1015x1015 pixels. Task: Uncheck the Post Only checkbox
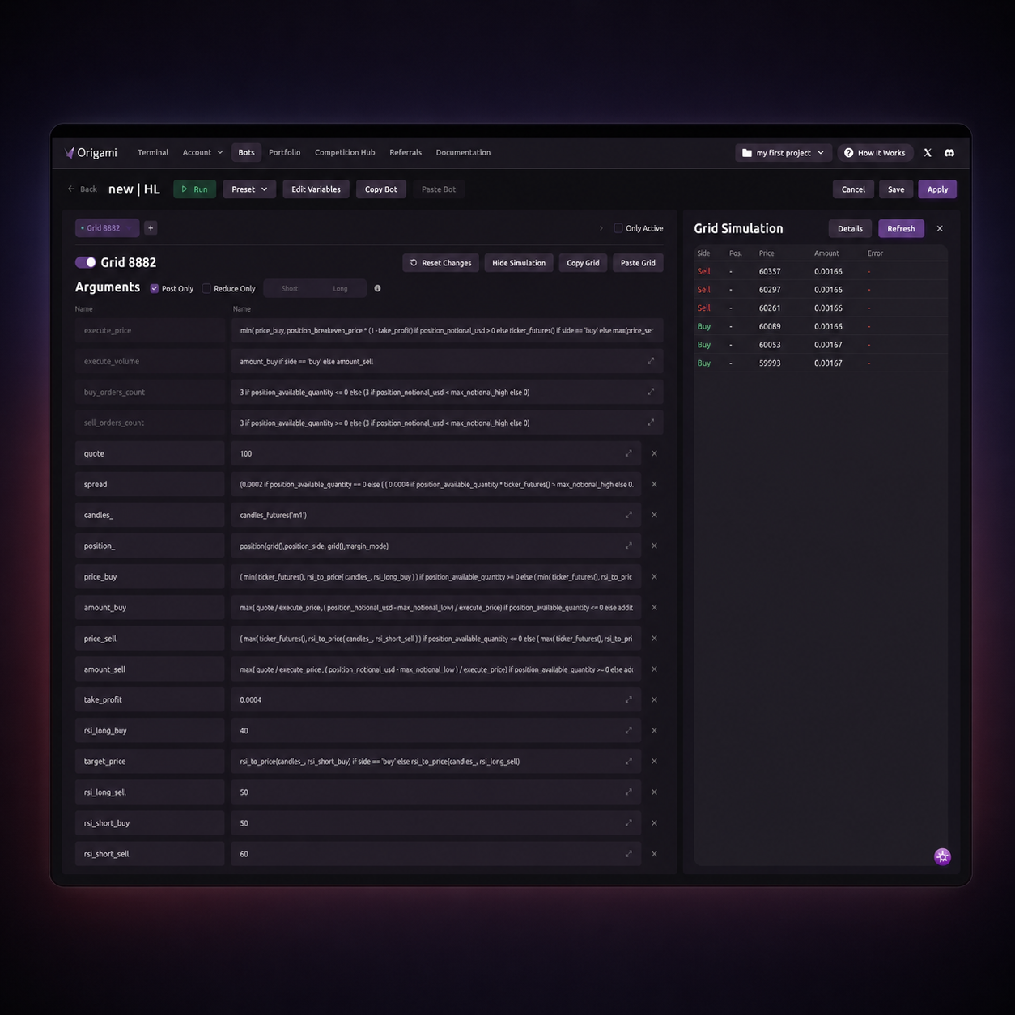click(154, 288)
